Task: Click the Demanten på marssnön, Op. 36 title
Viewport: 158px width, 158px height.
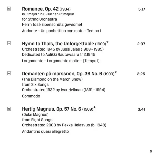Action: click(62, 74)
